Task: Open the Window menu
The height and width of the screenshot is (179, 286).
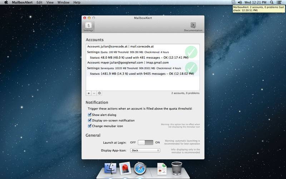Action: pos(63,3)
